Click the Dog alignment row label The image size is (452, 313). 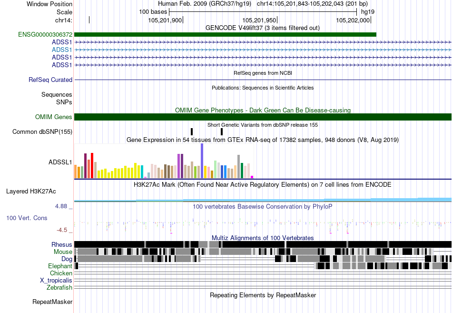(67, 259)
